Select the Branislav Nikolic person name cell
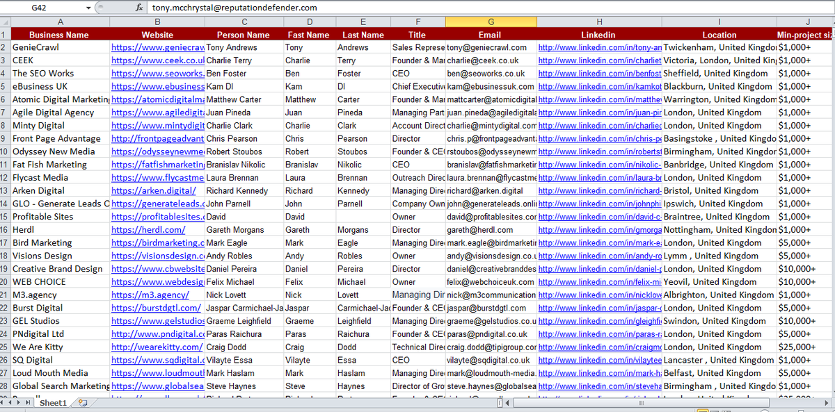 [244, 165]
